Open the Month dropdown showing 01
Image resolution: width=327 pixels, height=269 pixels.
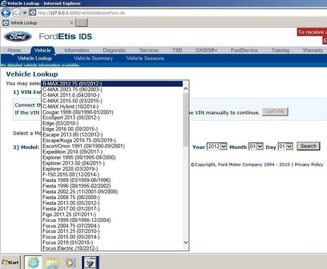(256, 146)
